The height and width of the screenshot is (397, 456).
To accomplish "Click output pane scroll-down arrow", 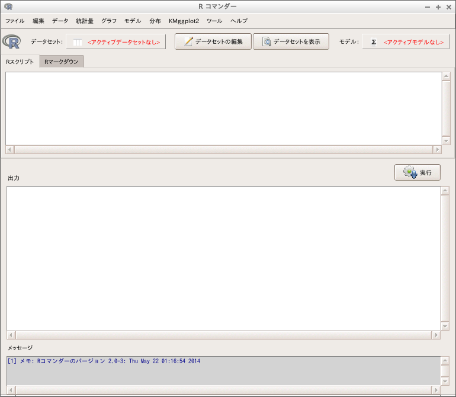I will pyautogui.click(x=445, y=326).
